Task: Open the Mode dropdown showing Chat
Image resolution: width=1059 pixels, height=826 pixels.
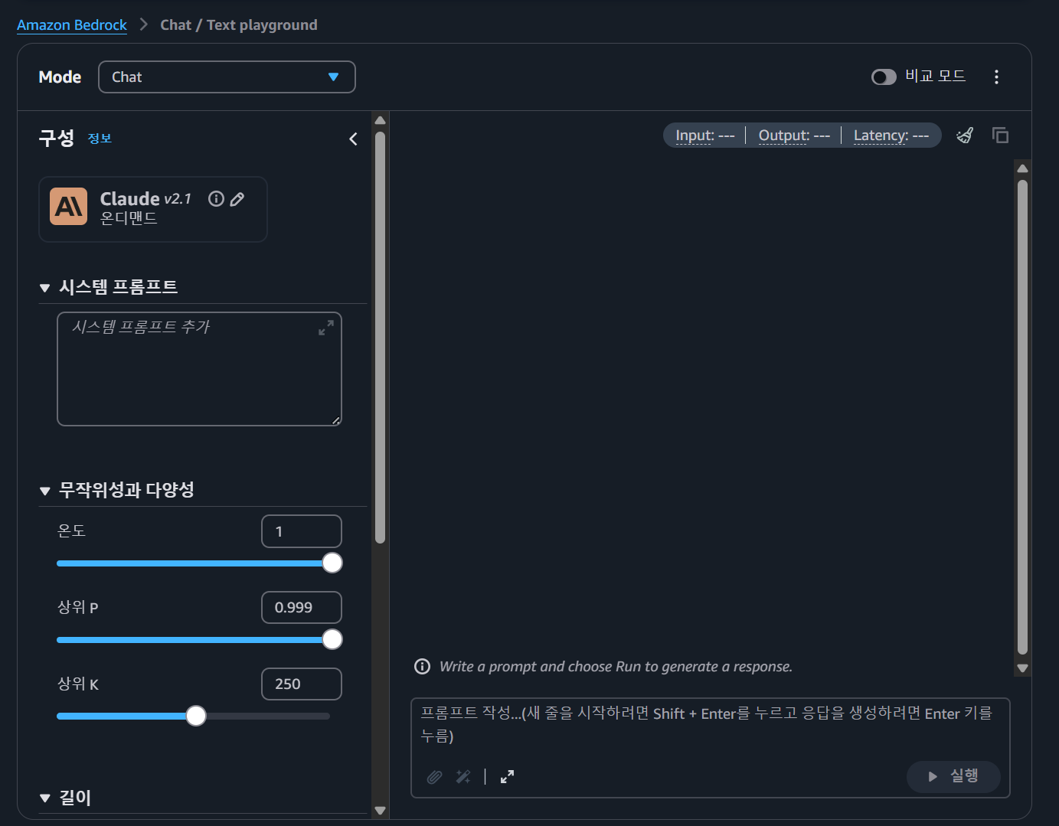Action: pos(227,77)
